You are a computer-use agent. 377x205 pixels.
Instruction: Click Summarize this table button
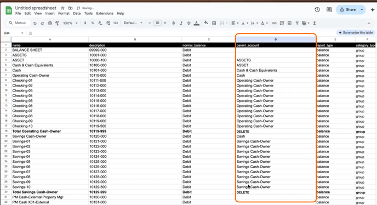[356, 32]
